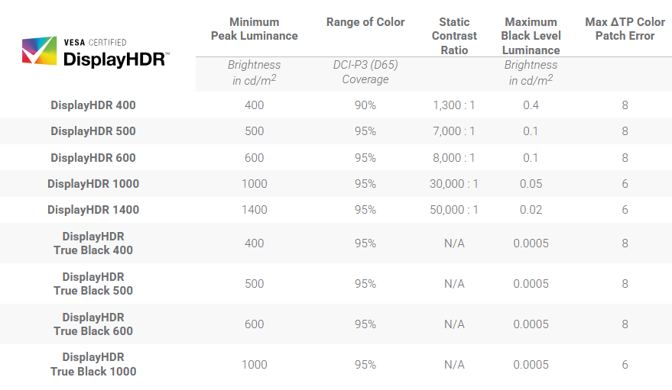Select the Range of Color column header
The height and width of the screenshot is (390, 672).
pos(365,22)
